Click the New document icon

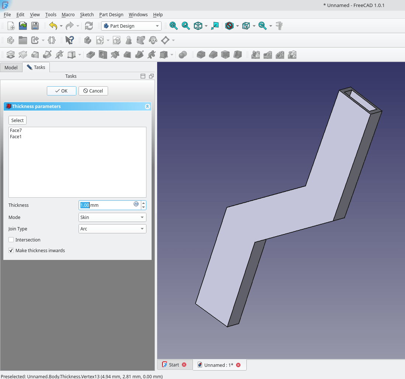pos(11,26)
